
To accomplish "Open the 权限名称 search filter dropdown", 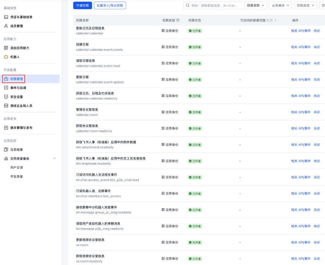I will 255,5.
